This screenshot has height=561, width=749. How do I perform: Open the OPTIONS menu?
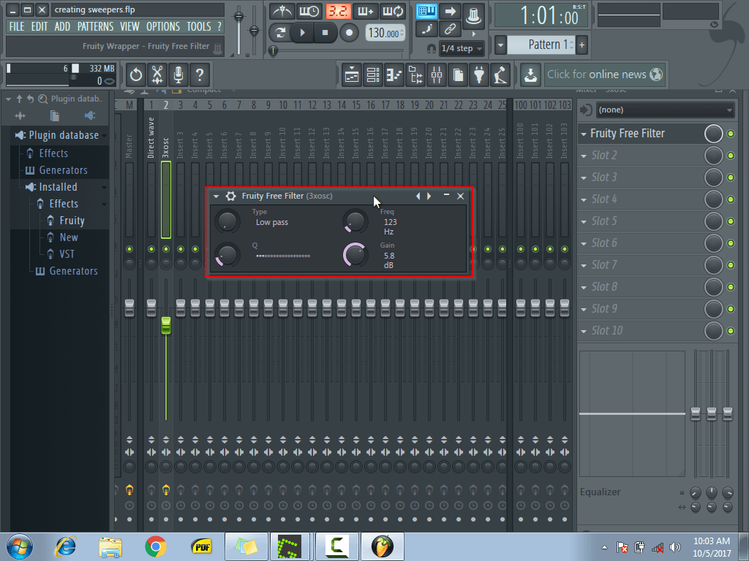(x=163, y=27)
